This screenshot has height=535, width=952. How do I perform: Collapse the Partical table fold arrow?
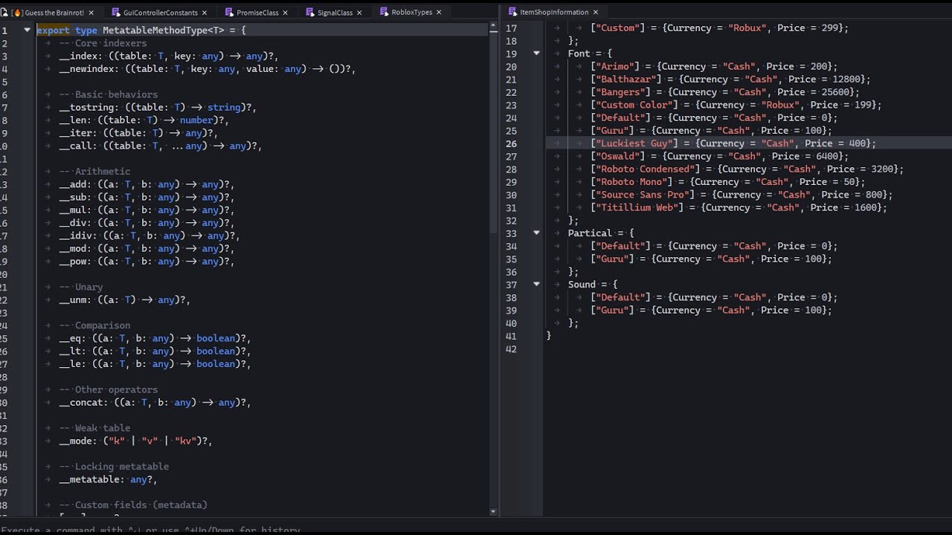tap(536, 233)
